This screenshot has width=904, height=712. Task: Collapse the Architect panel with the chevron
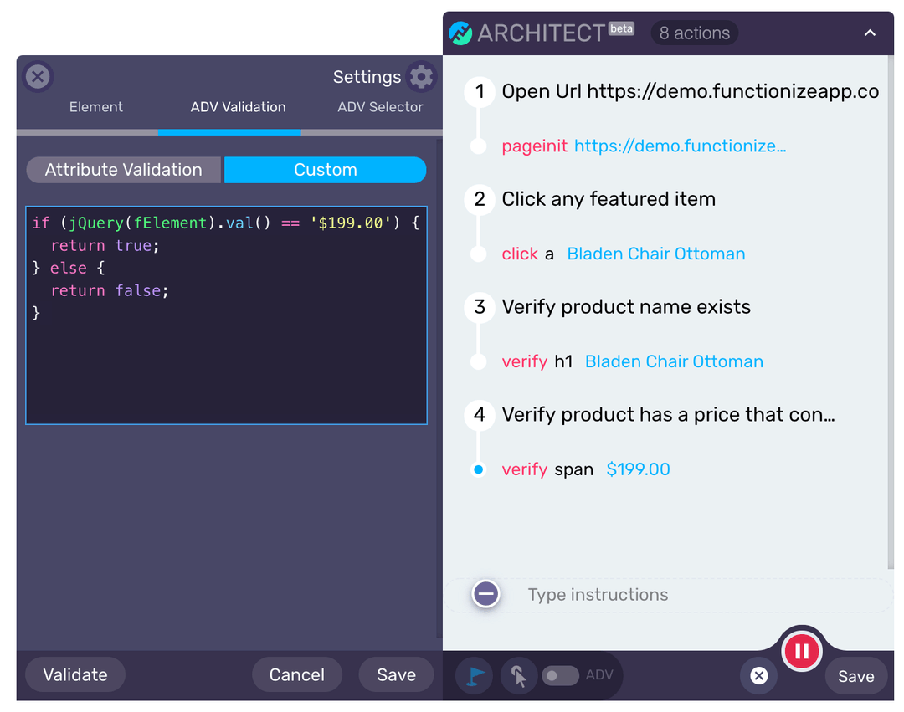pyautogui.click(x=870, y=33)
